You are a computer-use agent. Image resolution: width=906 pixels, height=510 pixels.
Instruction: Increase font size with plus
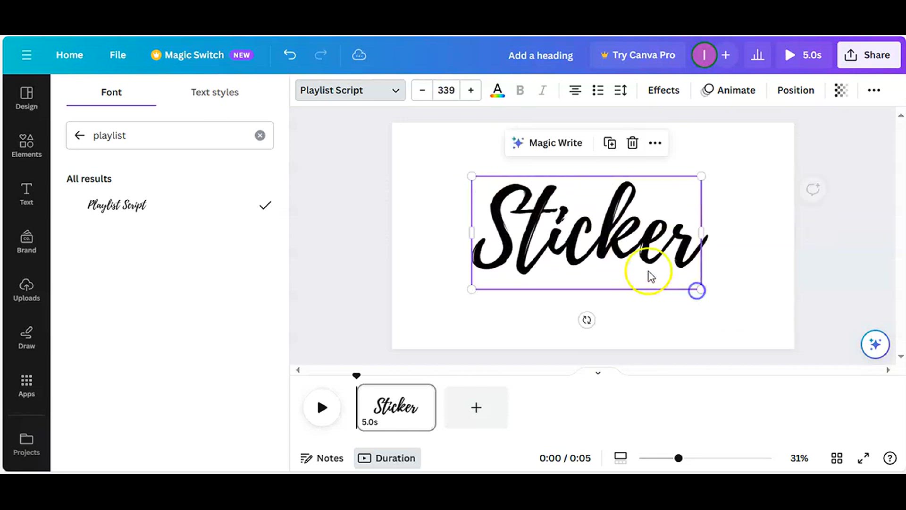pyautogui.click(x=470, y=90)
